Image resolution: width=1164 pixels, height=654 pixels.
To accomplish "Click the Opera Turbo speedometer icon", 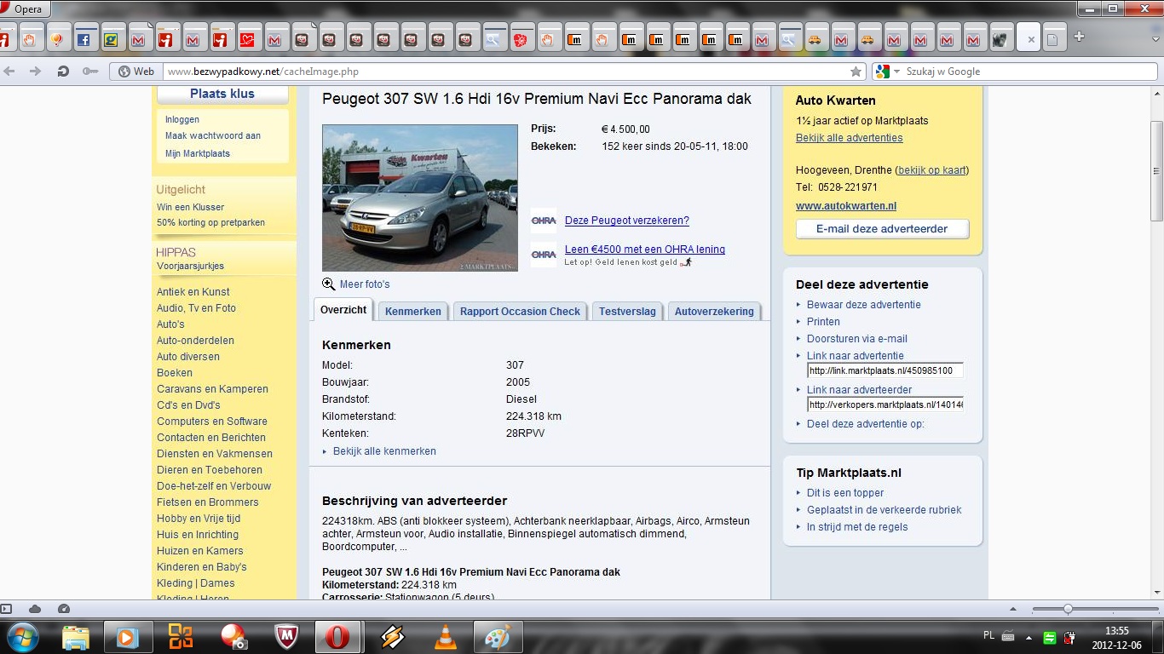I will [x=63, y=609].
